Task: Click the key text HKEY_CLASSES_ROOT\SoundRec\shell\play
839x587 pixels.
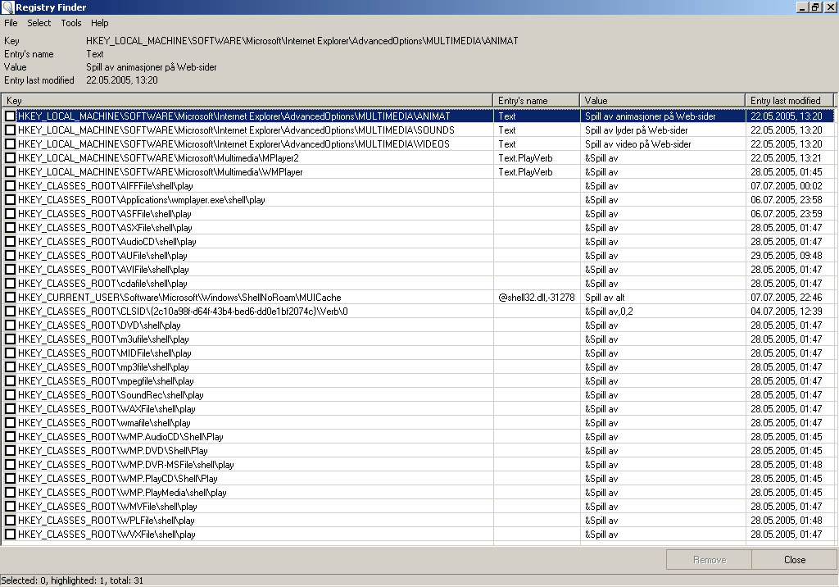Action: 111,394
